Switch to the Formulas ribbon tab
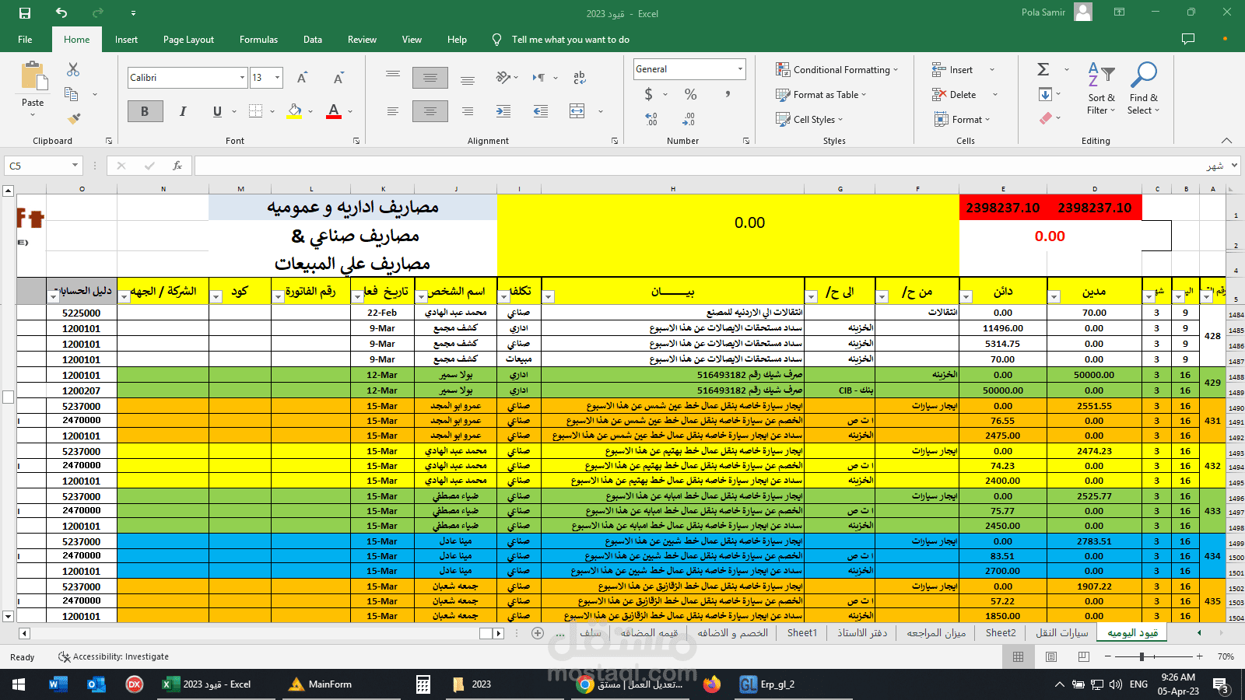Image resolution: width=1245 pixels, height=700 pixels. coord(258,39)
